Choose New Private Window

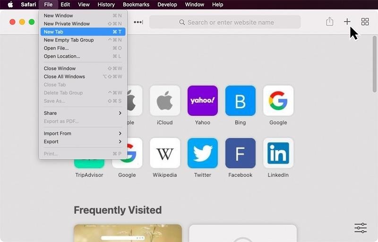(x=82, y=24)
